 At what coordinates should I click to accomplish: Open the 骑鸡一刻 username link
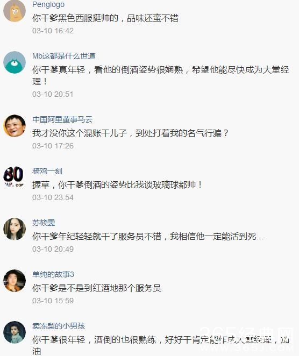click(47, 171)
